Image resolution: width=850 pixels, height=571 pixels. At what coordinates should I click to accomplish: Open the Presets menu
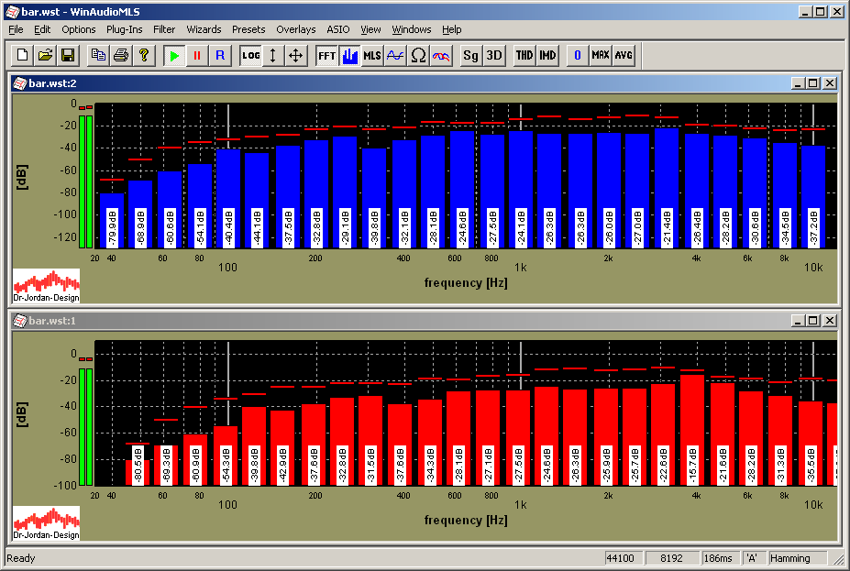click(248, 29)
